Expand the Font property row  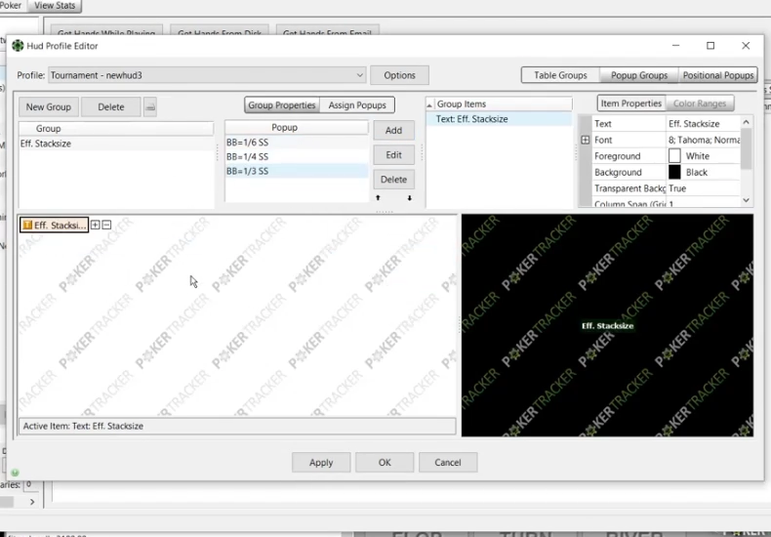(586, 140)
